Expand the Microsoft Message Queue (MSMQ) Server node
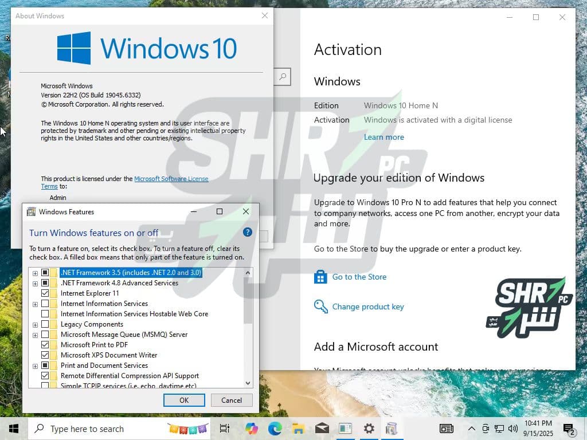Screen dimensions: 587x440 [x=35, y=335]
